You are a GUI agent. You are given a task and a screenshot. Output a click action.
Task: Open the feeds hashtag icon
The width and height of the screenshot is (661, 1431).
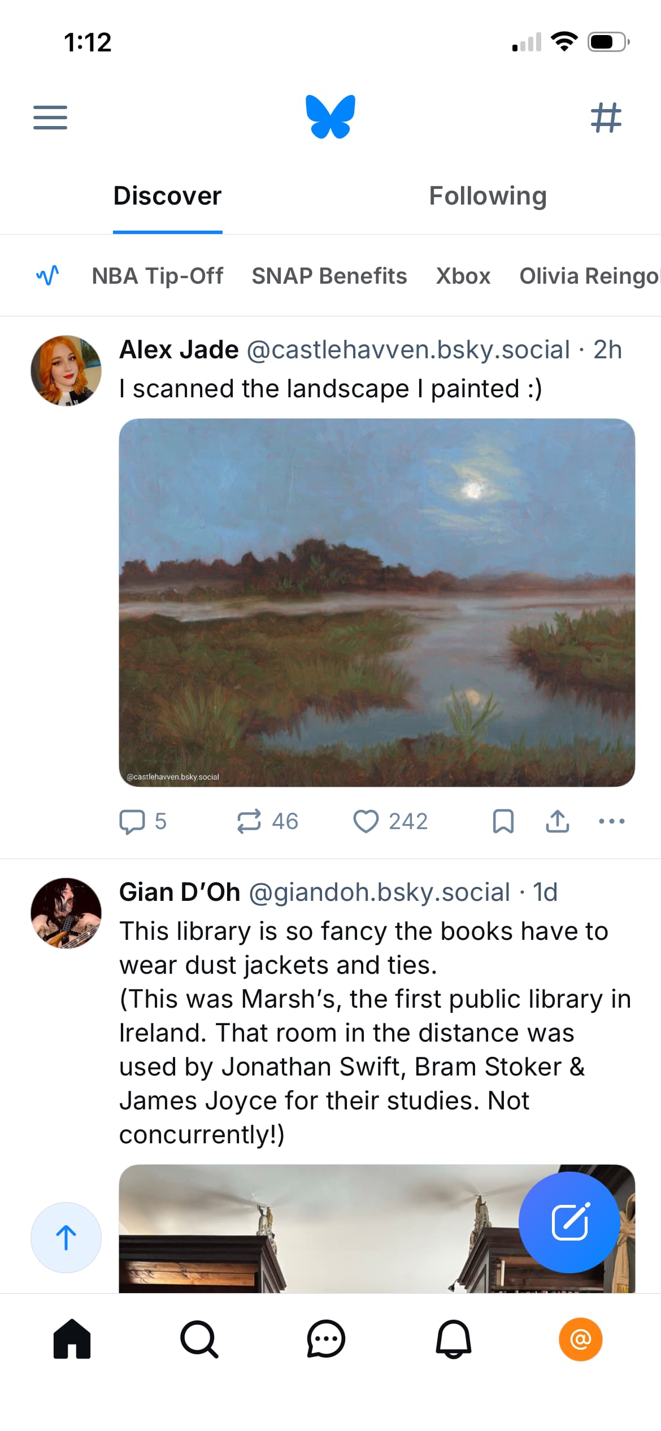click(606, 117)
